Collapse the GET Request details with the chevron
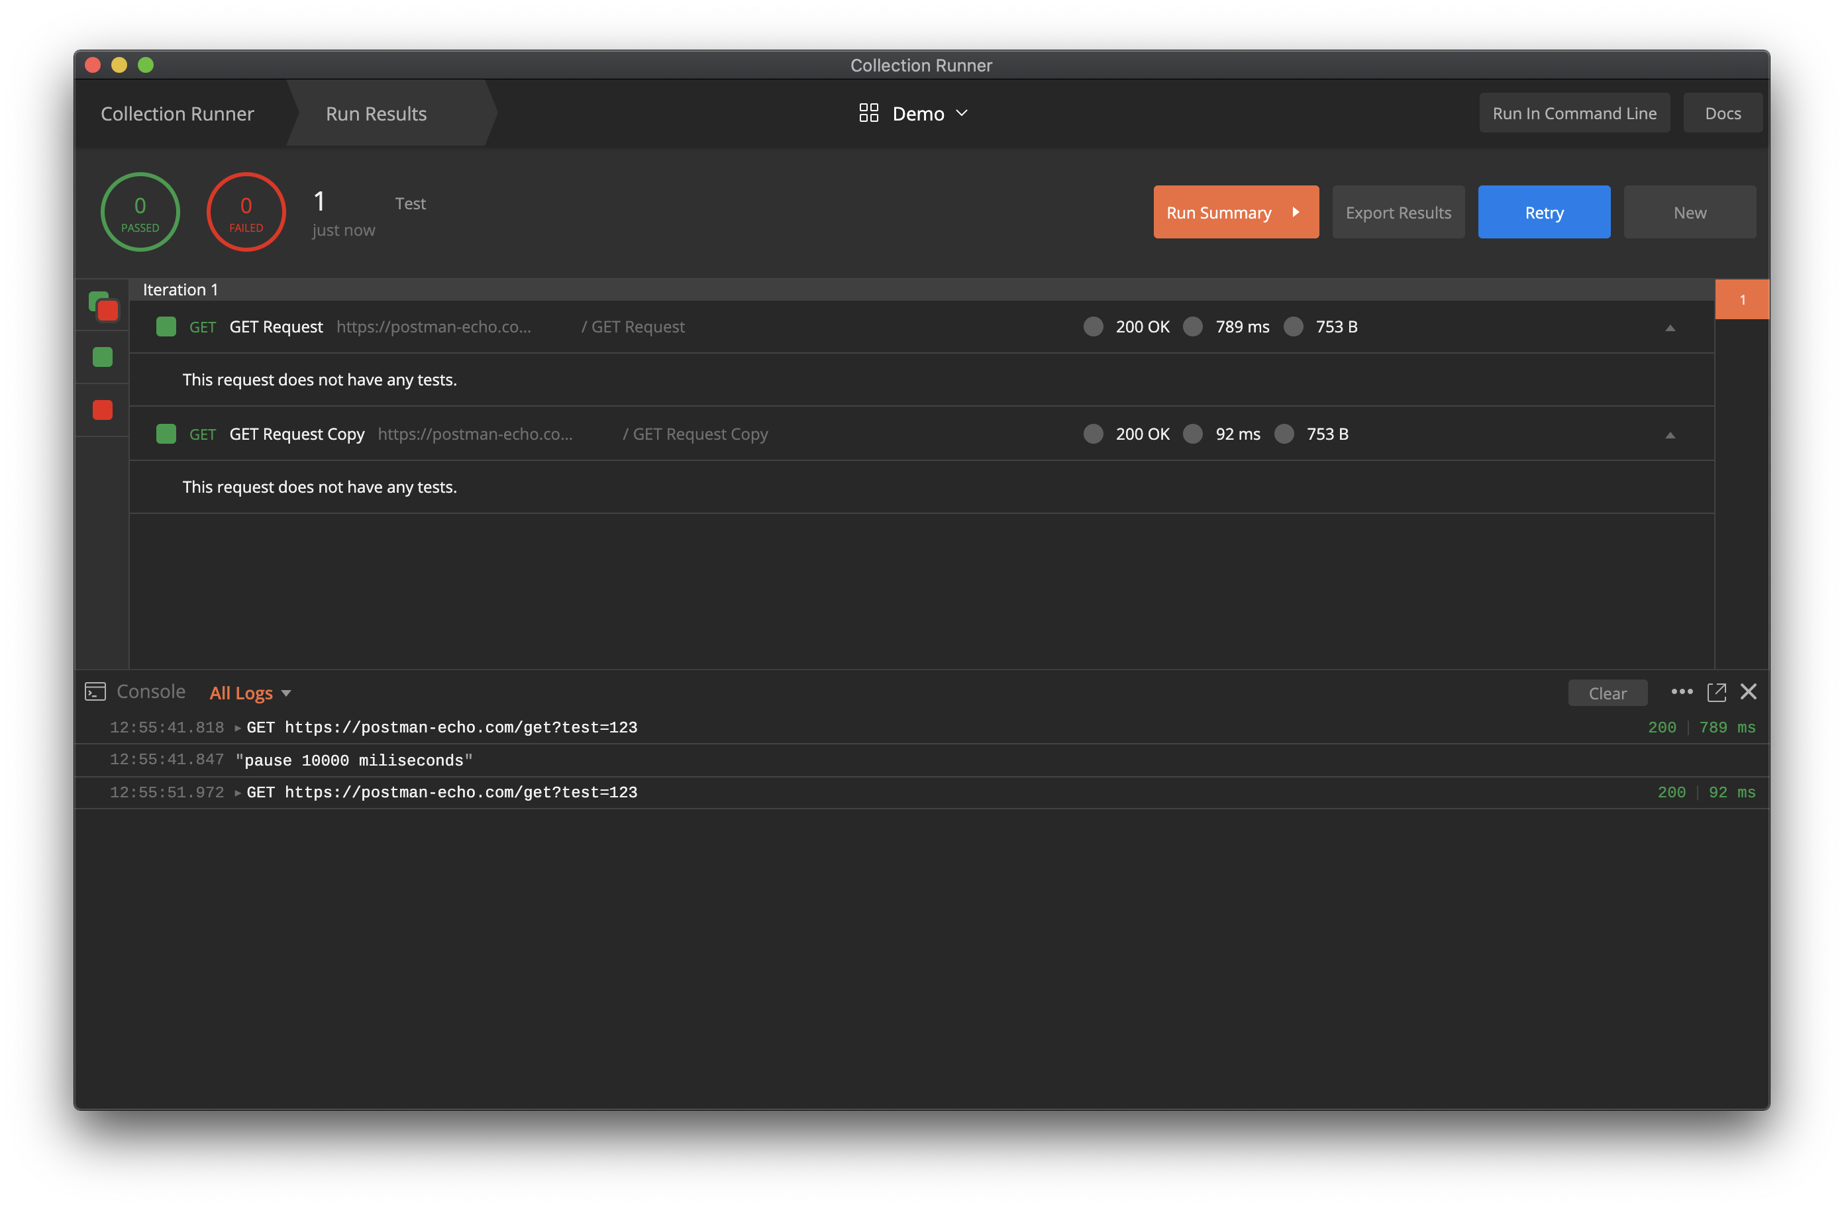1844x1208 pixels. 1670,327
